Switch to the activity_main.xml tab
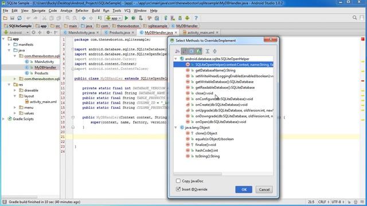 tap(201, 33)
